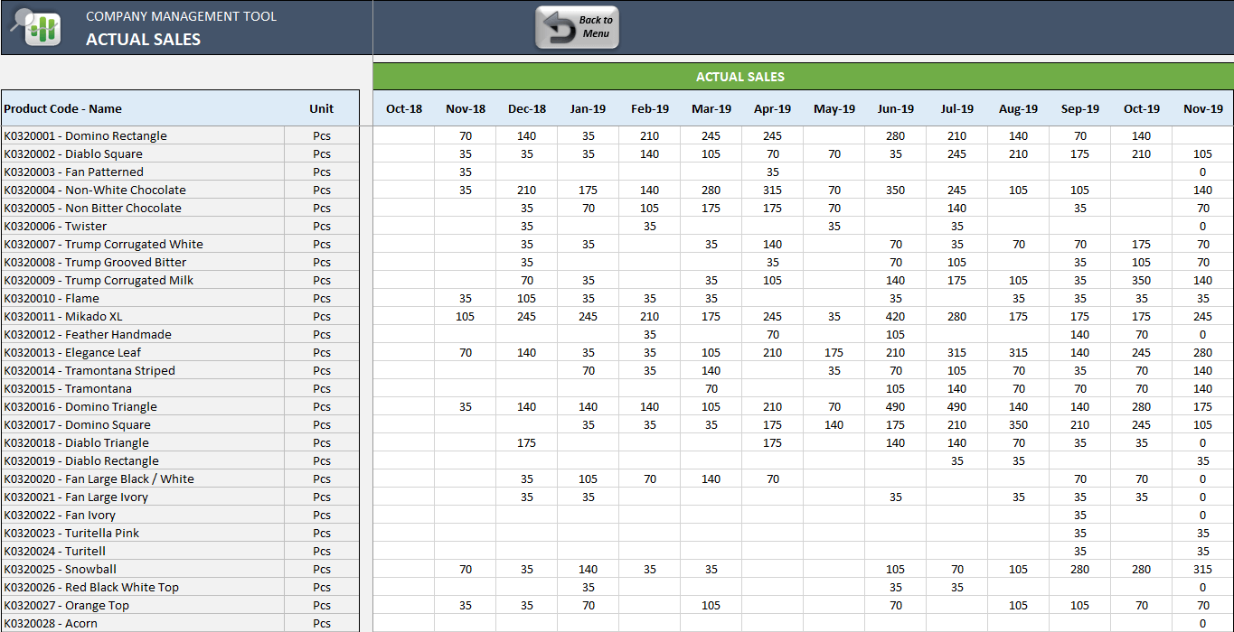Click Elegance Leaf May-19 value 175

(x=834, y=352)
